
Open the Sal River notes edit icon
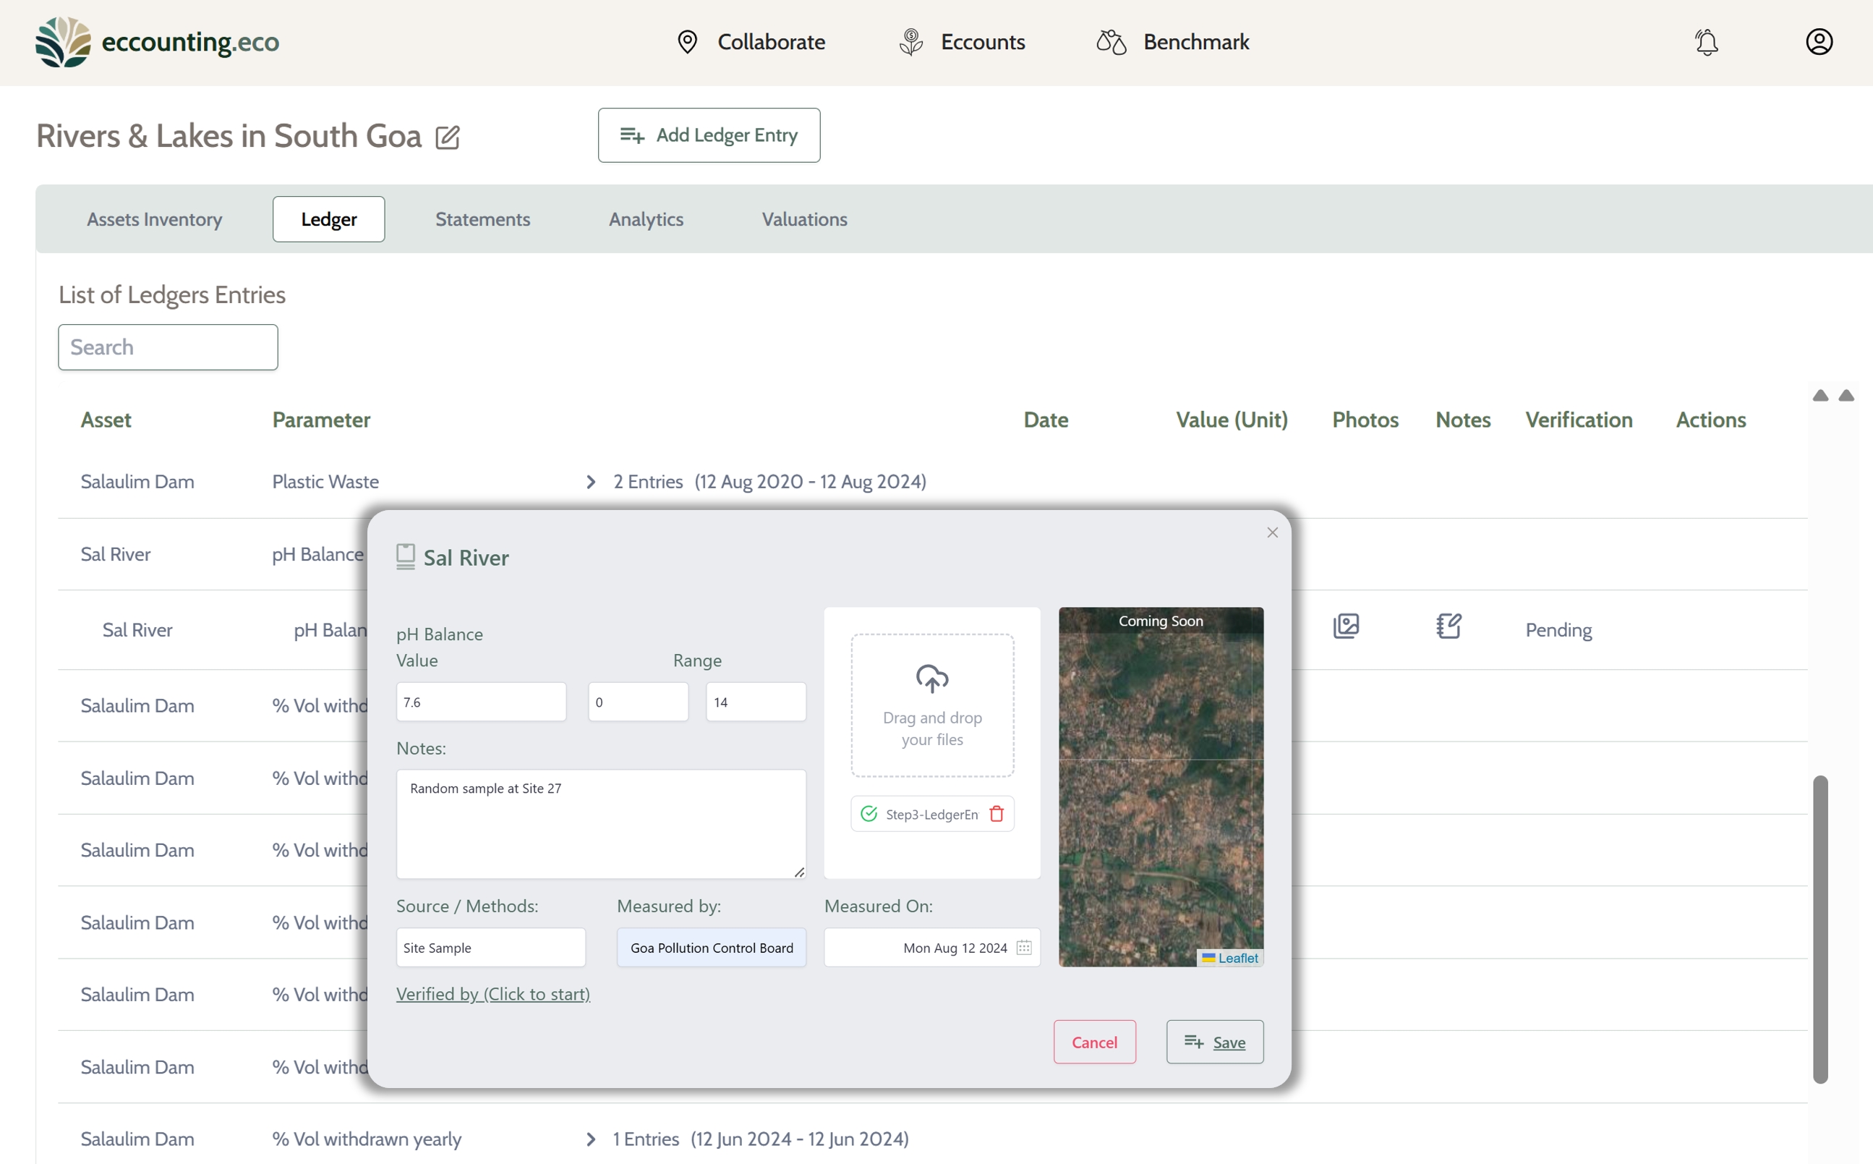pos(1449,626)
